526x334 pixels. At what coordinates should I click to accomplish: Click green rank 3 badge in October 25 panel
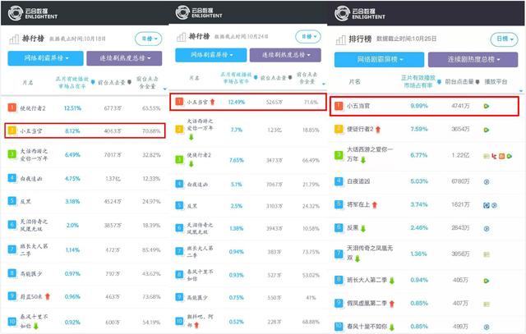point(339,155)
